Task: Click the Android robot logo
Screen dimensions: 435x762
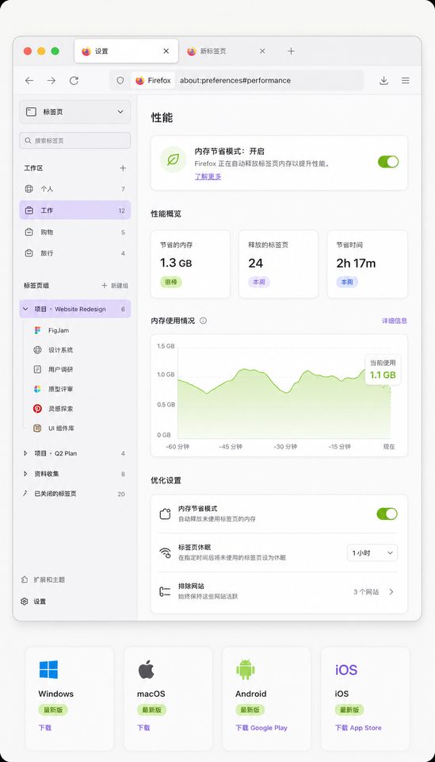Action: [x=246, y=670]
